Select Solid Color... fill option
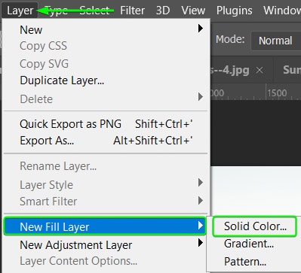The height and width of the screenshot is (273, 301). 255,226
